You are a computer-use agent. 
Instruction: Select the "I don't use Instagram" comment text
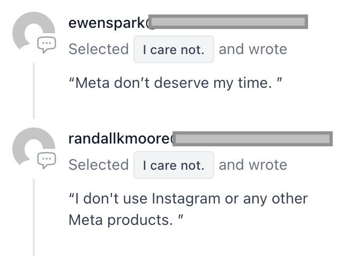(188, 209)
